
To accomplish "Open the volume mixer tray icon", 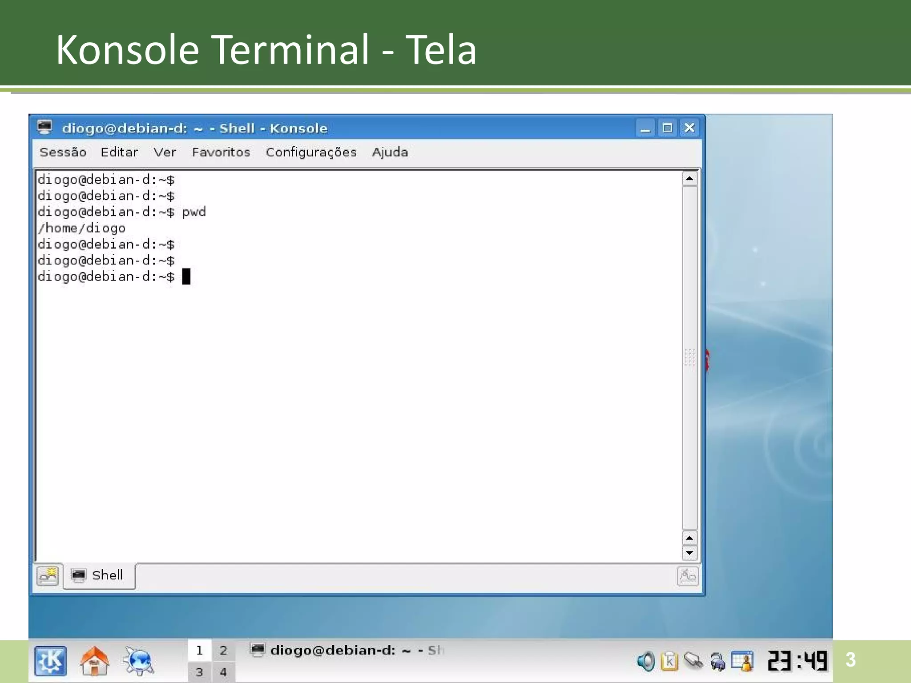I will point(646,661).
